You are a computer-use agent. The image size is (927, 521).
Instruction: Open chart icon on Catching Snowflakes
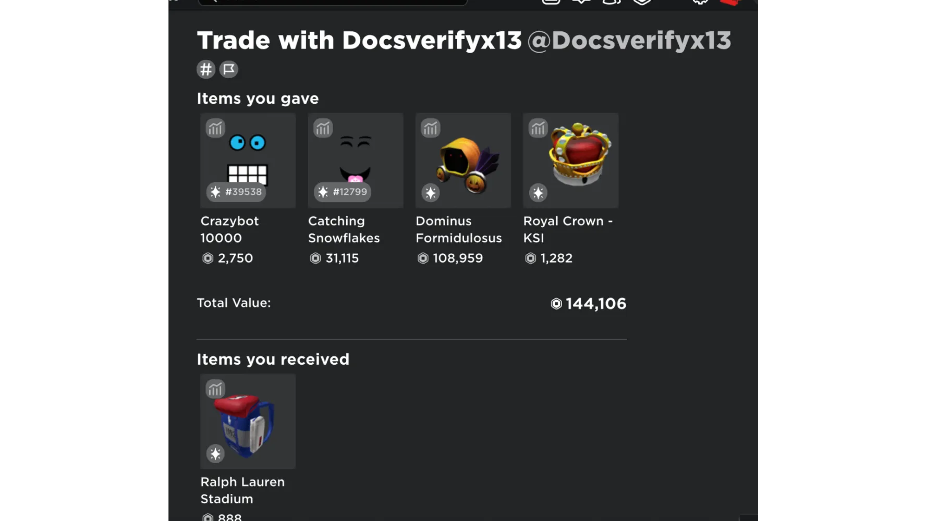pos(323,128)
